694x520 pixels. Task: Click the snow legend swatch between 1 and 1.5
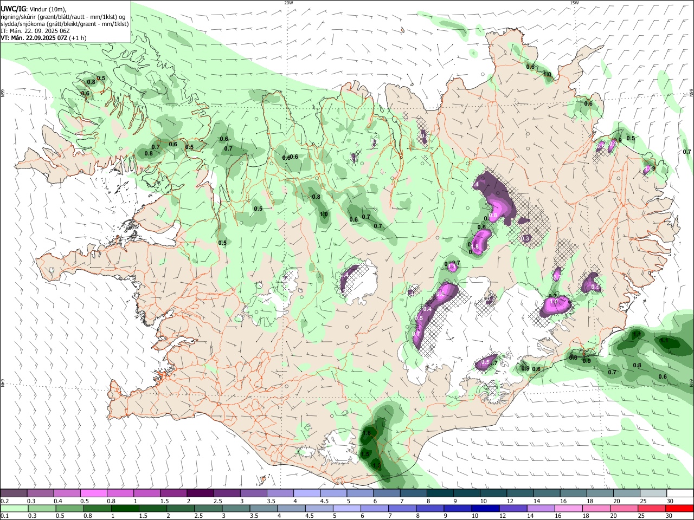(x=147, y=493)
